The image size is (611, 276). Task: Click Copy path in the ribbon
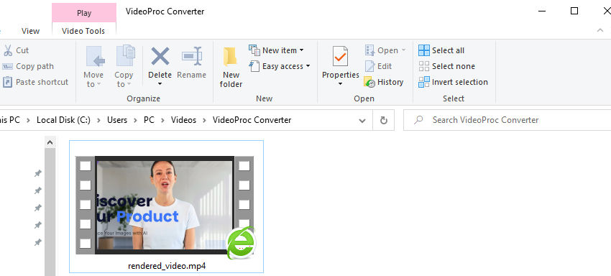28,66
